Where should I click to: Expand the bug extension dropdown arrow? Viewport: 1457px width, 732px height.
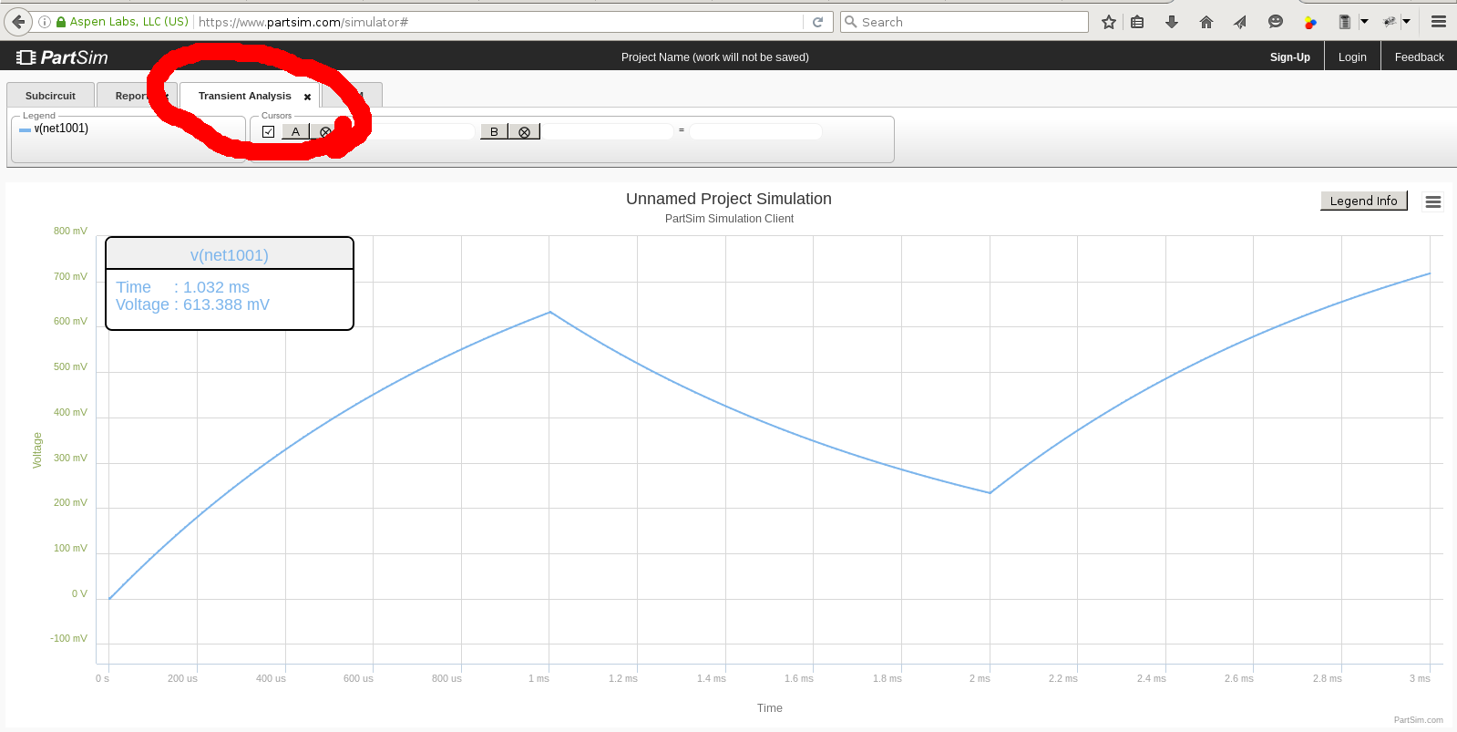[x=1407, y=22]
